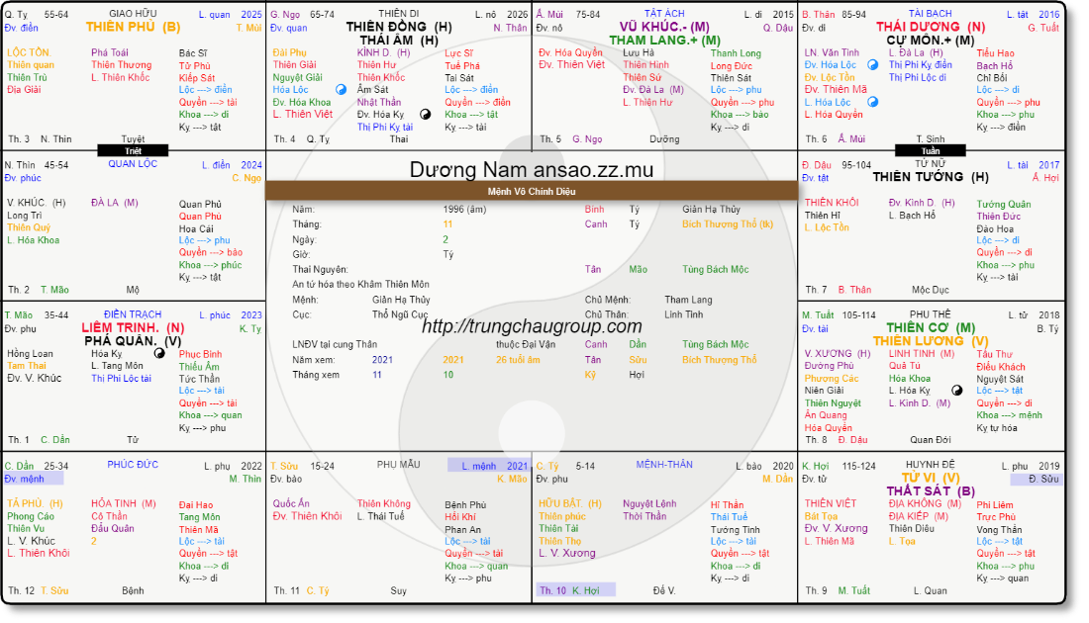Image resolution: width=1089 pixels, height=623 pixels.
Task: Click black yin-yang icon in Điền Trạch palace
Action: pos(159,353)
